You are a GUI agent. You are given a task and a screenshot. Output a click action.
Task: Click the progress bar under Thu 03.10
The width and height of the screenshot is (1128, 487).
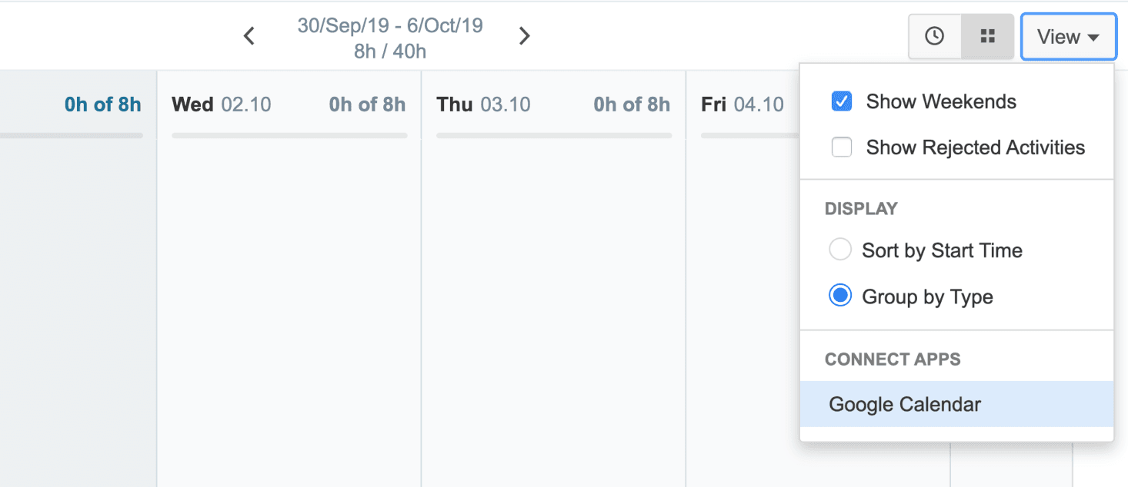(x=554, y=136)
